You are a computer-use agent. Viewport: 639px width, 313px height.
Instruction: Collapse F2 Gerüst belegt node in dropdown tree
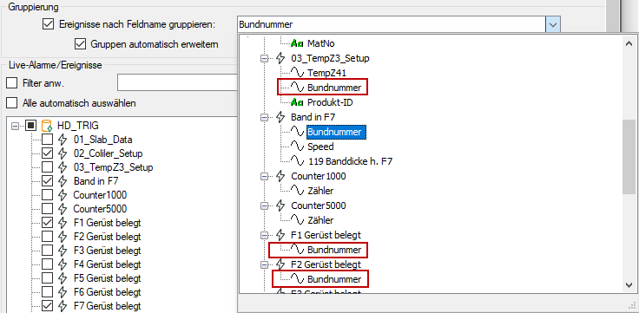pos(265,264)
